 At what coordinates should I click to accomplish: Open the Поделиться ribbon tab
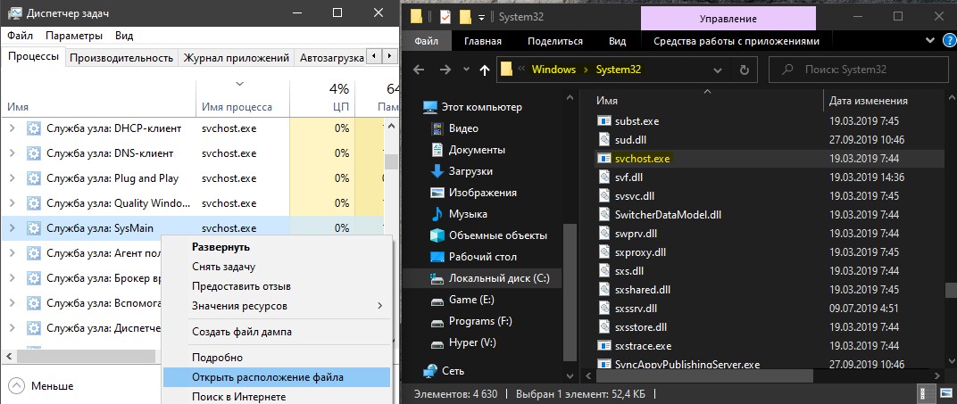pyautogui.click(x=554, y=41)
